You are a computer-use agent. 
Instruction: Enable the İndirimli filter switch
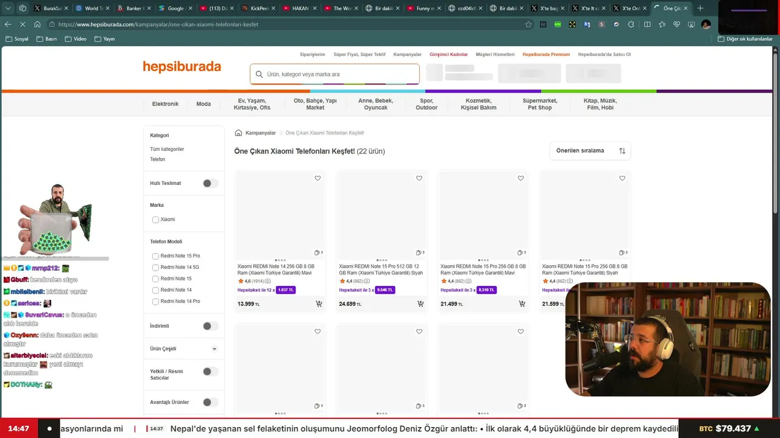point(210,326)
